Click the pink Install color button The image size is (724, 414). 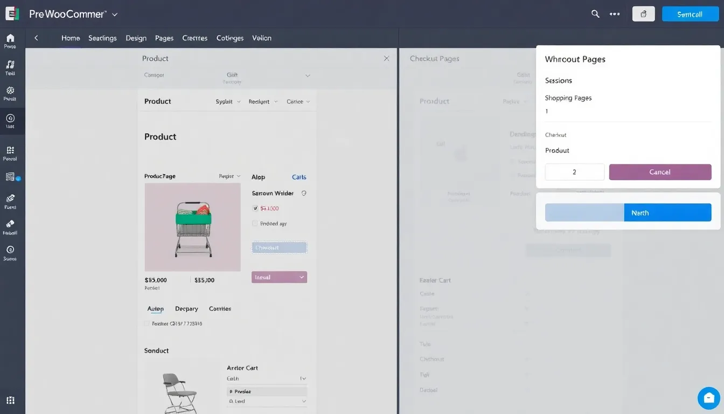(279, 277)
